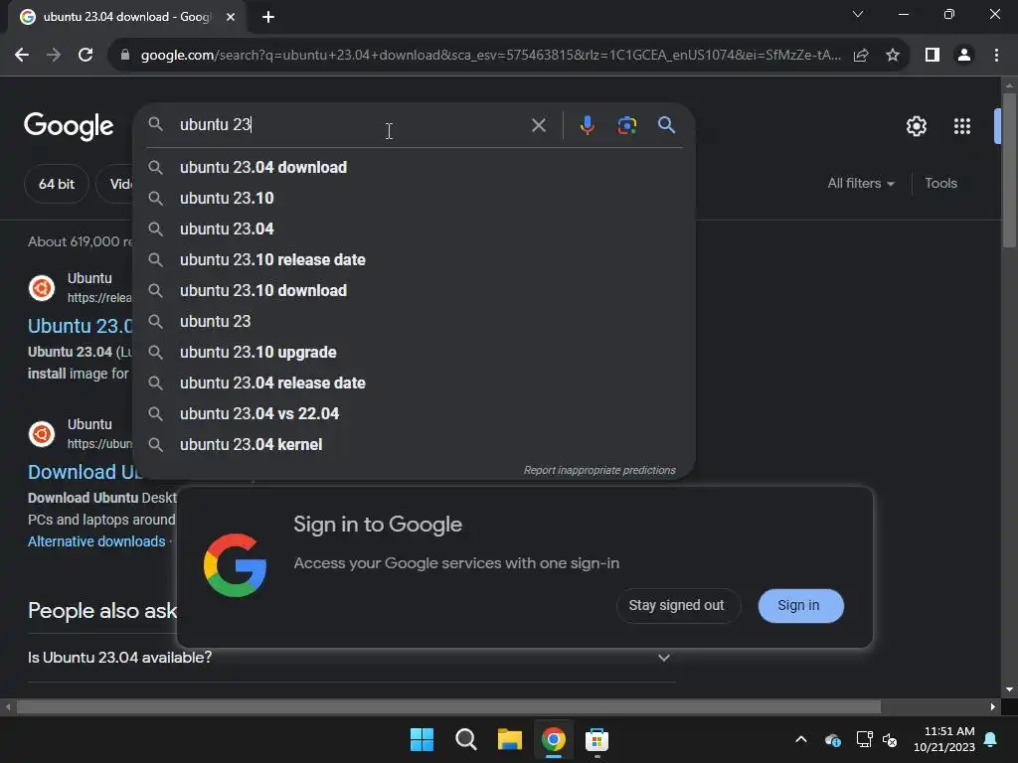This screenshot has height=763, width=1018.
Task: Click the horizontal scrollbar thumb
Action: click(x=448, y=706)
